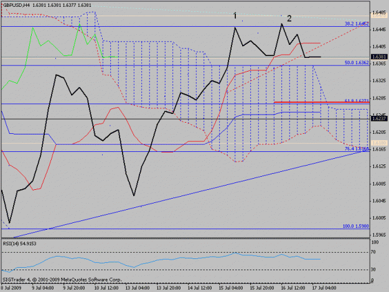Select the 50.0 1.6362 Fibonacci level label
This screenshot has width=389, height=292.
coord(357,63)
